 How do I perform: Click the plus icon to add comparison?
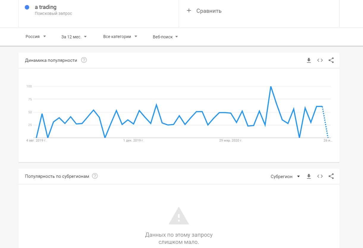[x=188, y=11]
